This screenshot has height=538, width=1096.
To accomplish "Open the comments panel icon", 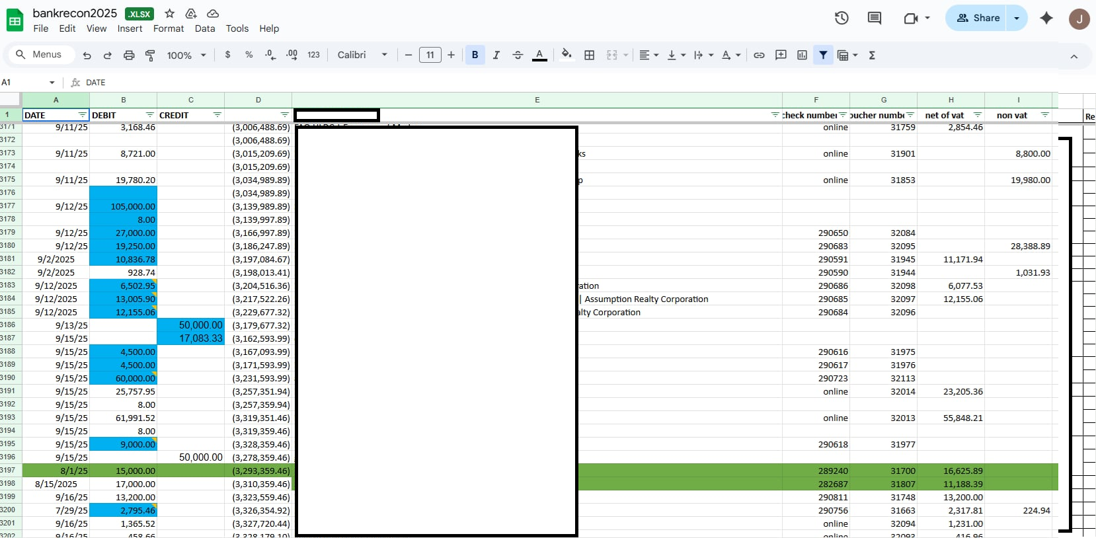I will pyautogui.click(x=874, y=18).
